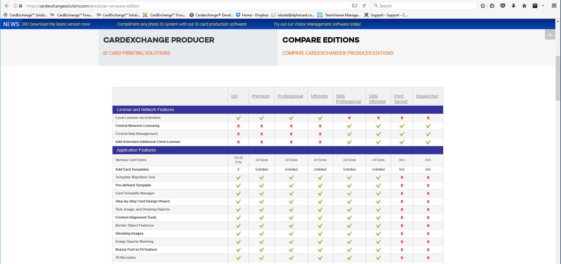Open the downloads arrow icon
This screenshot has width=561, height=264.
coord(514,6)
